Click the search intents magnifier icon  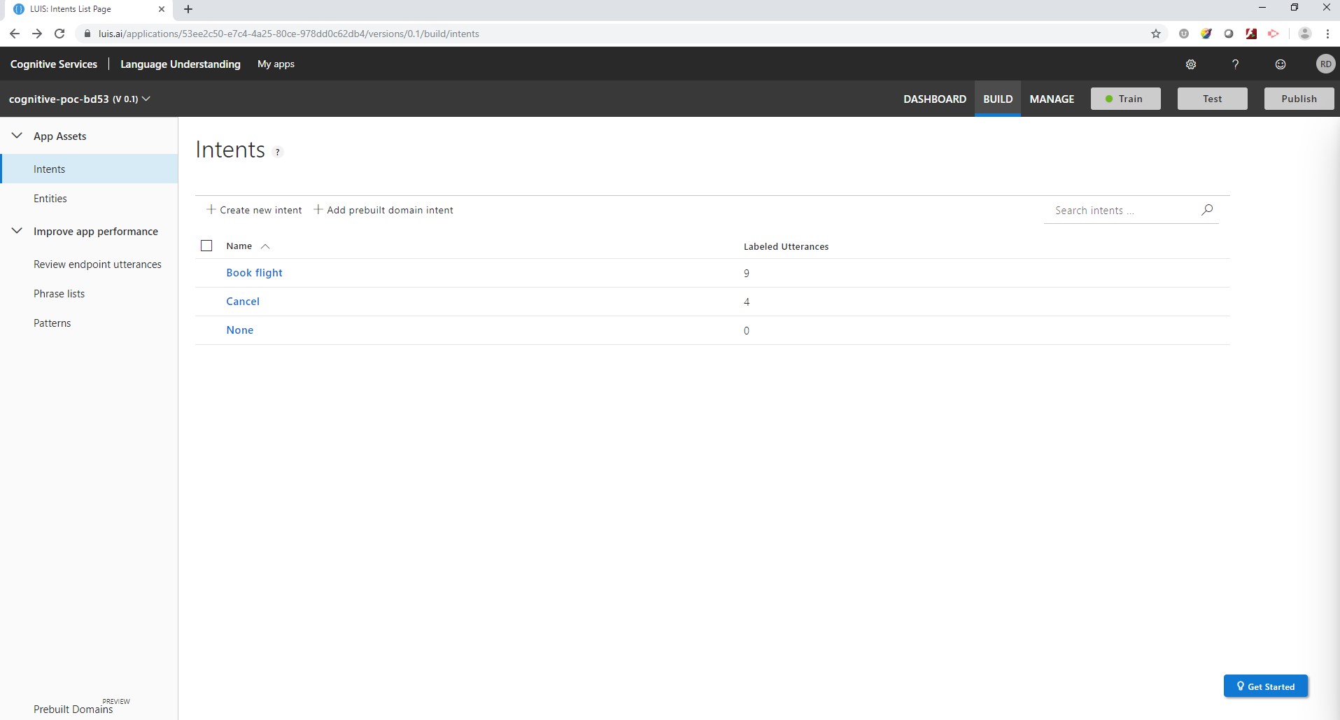pyautogui.click(x=1207, y=210)
